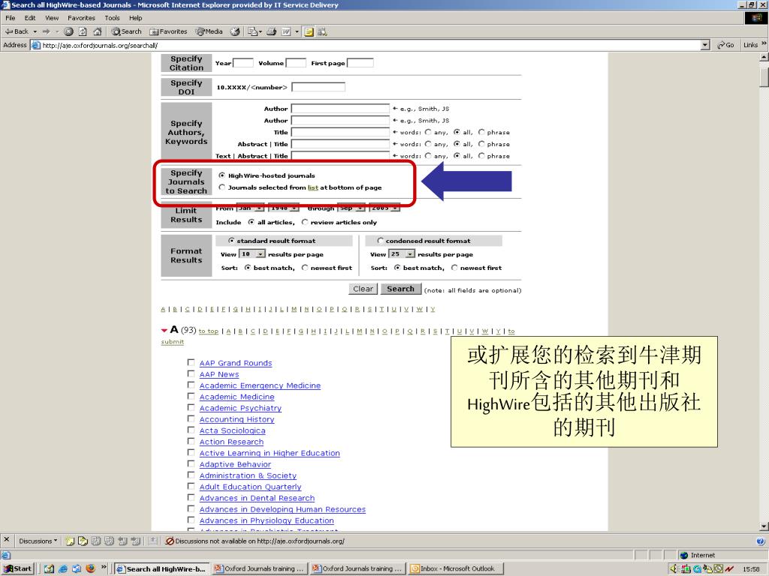Check the Academic Medicine checkbox
Viewport: 769px width, 576px height.
pos(191,396)
